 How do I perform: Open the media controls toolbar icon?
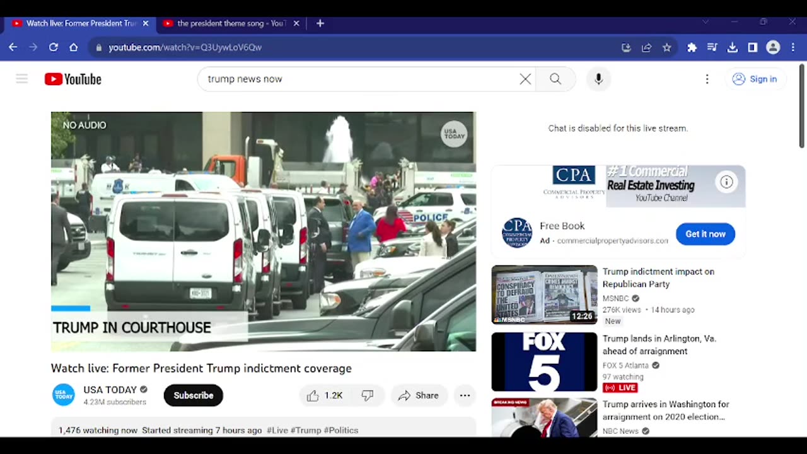[712, 47]
